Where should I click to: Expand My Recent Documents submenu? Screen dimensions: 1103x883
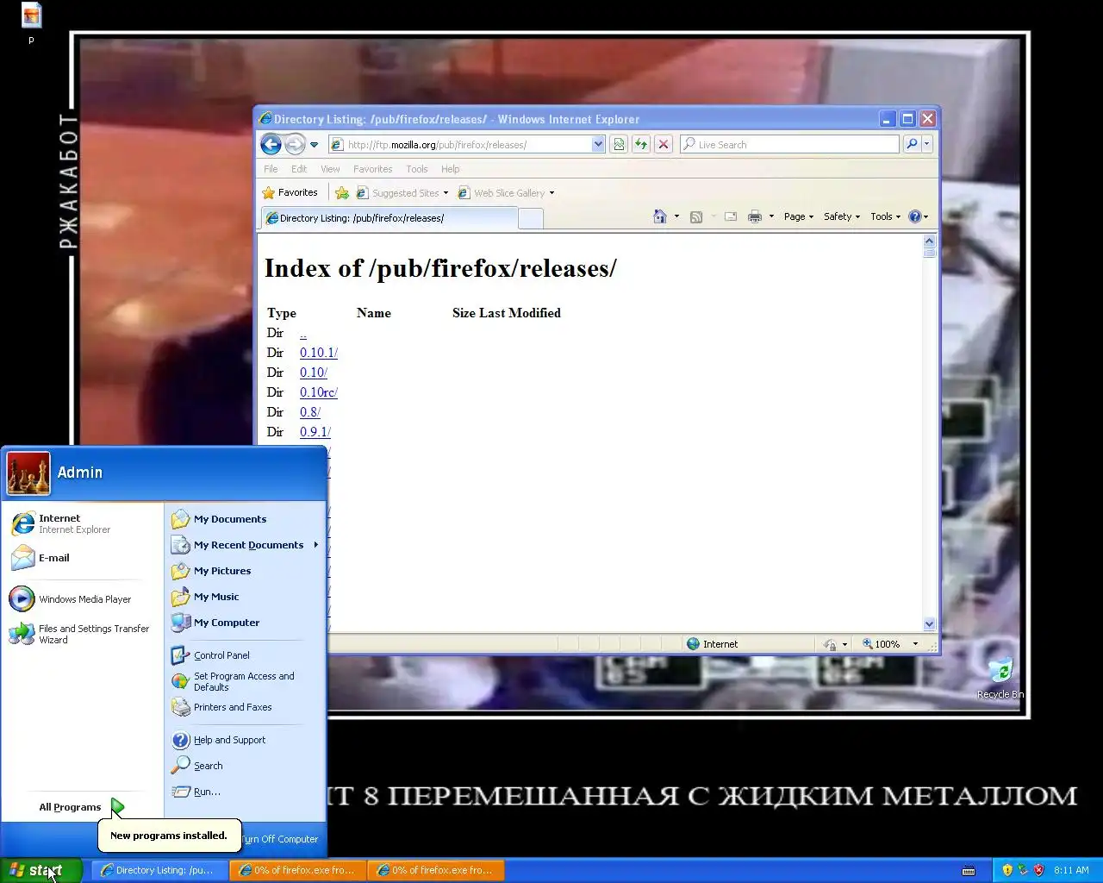pos(245,545)
